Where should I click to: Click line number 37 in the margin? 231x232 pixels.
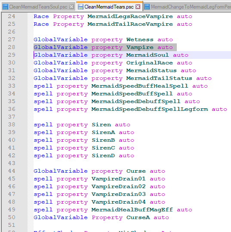(12, 117)
